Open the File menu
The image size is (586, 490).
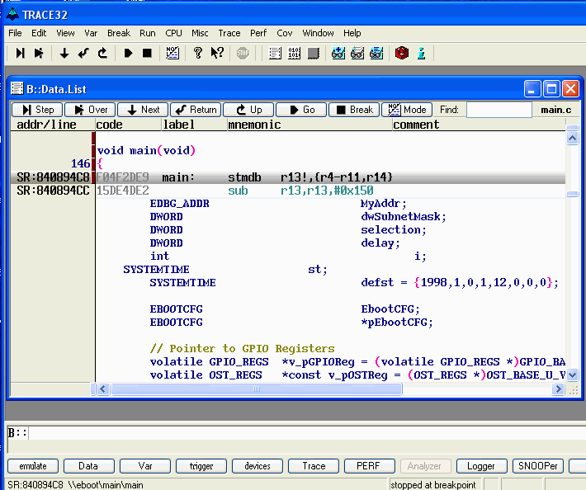pyautogui.click(x=15, y=33)
